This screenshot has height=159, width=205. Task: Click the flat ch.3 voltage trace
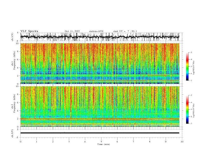pos(100,133)
